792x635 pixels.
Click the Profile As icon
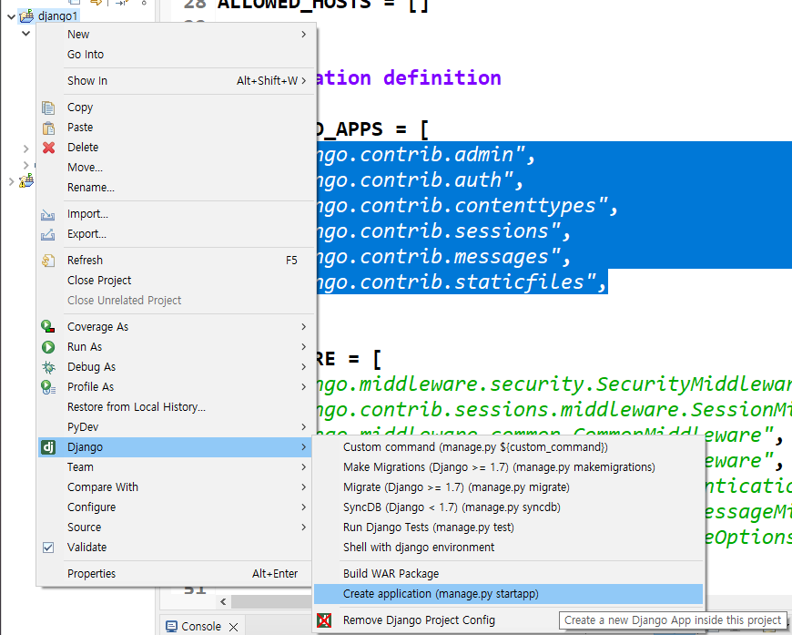pos(48,387)
